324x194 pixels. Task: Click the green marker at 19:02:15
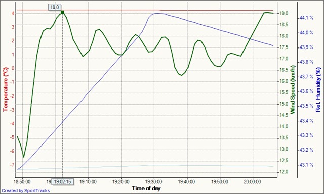coord(62,12)
